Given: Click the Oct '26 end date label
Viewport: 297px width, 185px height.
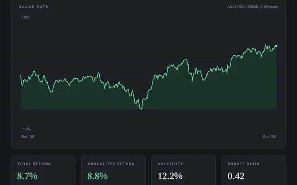Looking at the screenshot, I should pyautogui.click(x=269, y=137).
